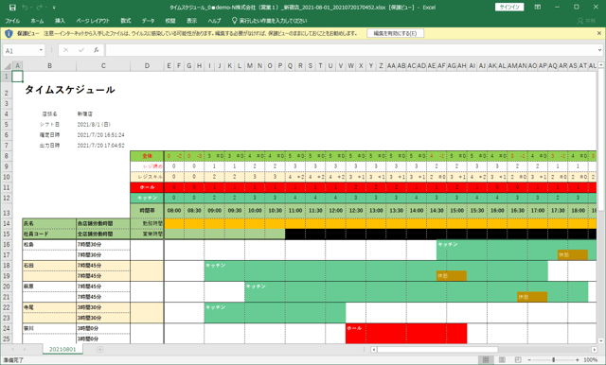
Task: Click the green キッチン label cell in row 12
Action: (x=147, y=198)
